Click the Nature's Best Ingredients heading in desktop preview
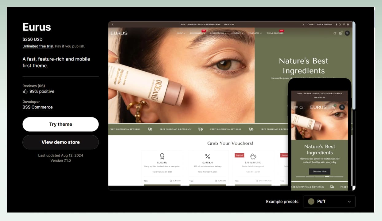The image size is (382, 221). (304, 66)
